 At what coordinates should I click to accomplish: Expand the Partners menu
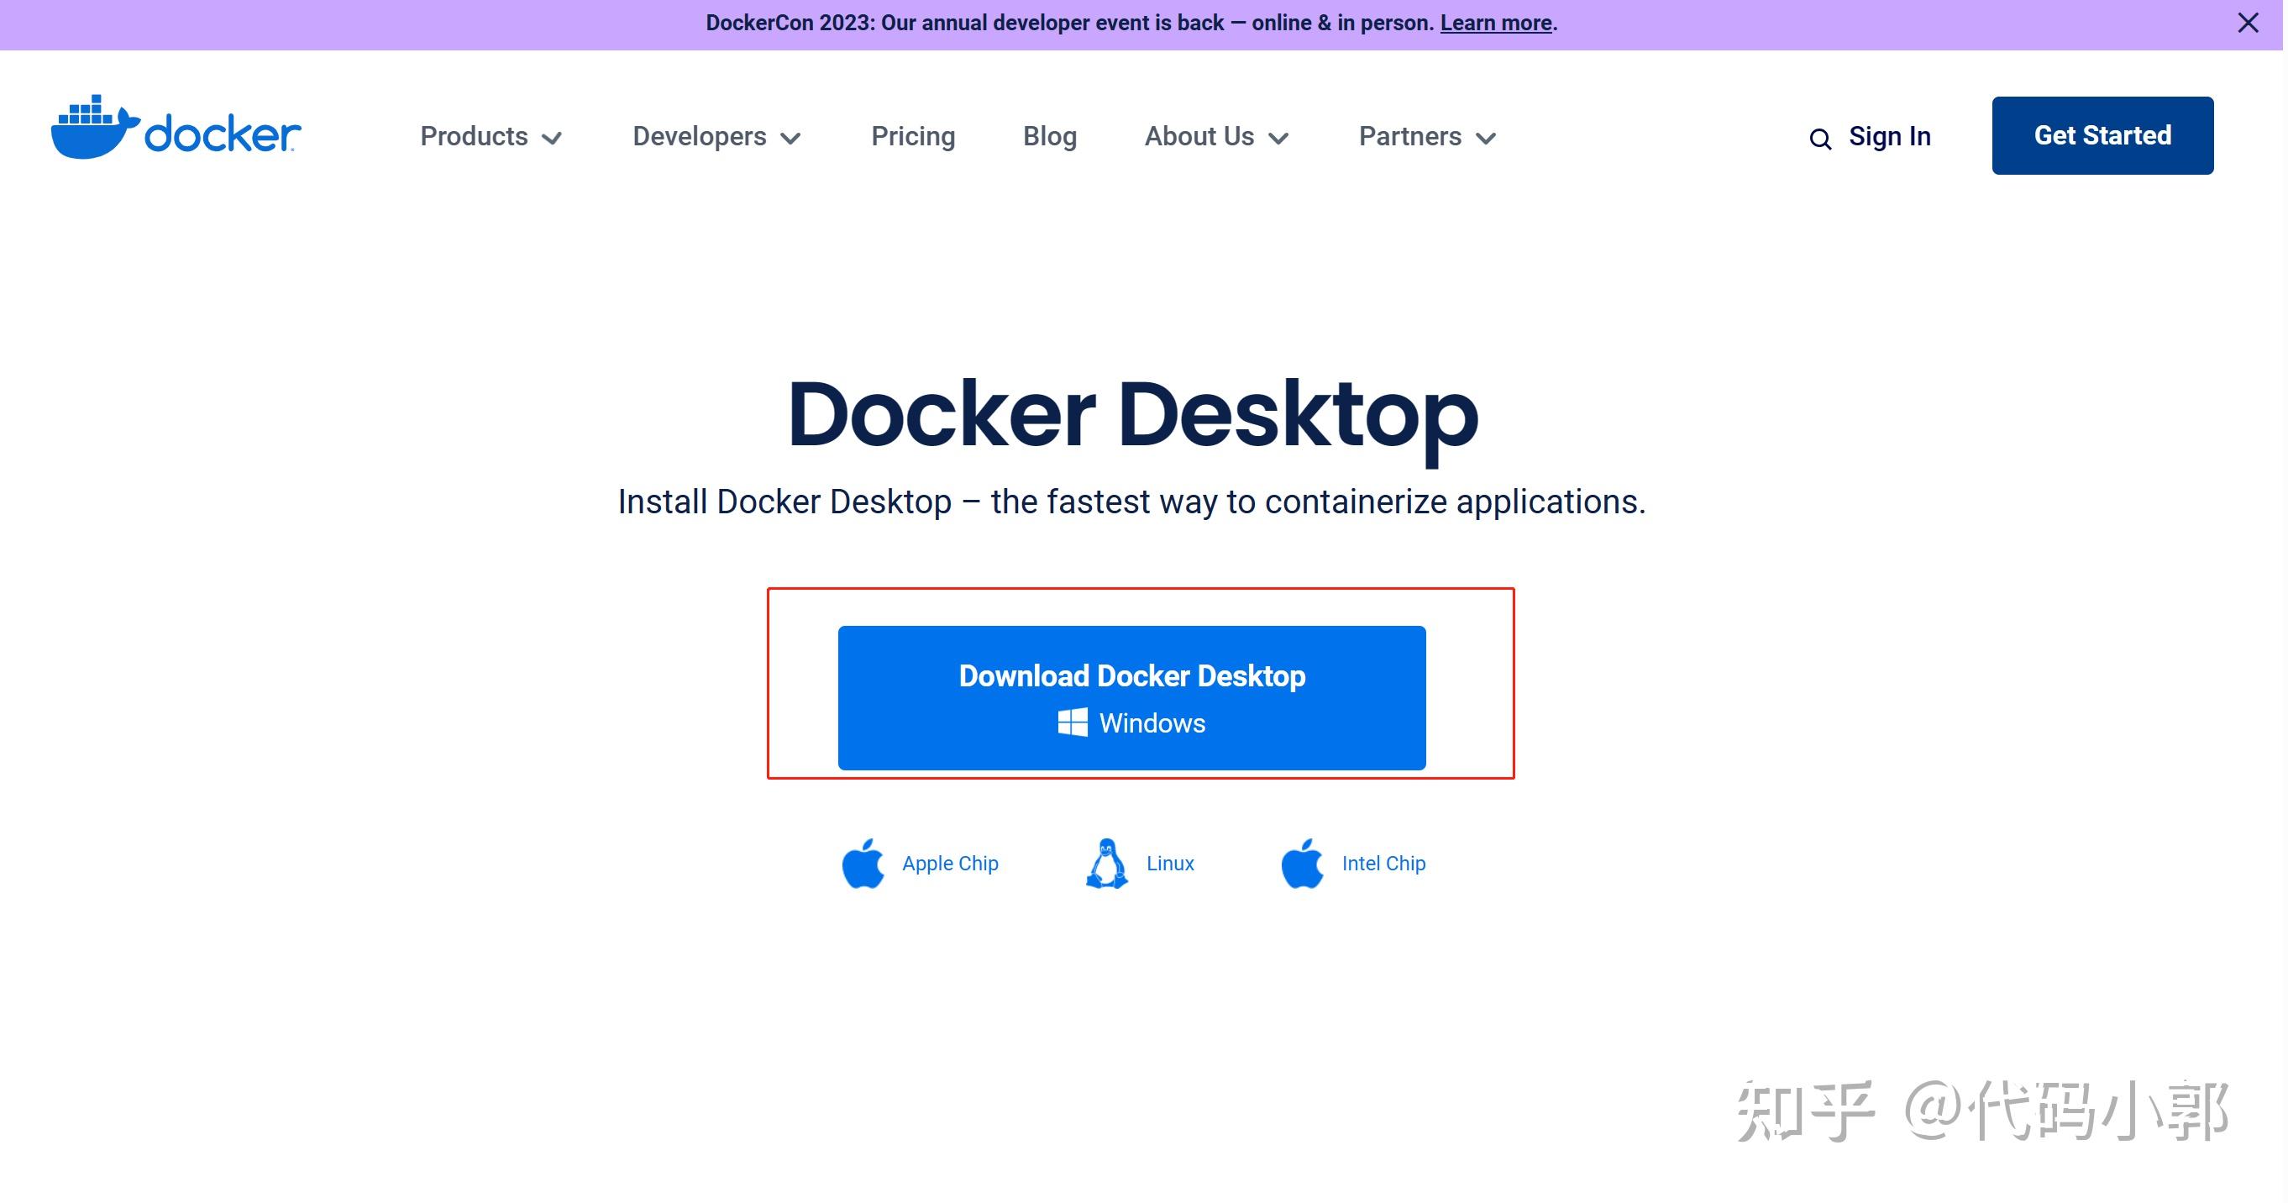pyautogui.click(x=1427, y=137)
